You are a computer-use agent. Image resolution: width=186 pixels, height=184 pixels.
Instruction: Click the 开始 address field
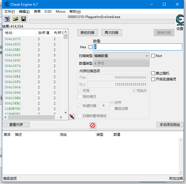117,78
